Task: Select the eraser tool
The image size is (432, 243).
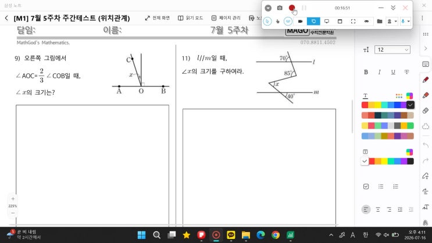Action: click(426, 111)
